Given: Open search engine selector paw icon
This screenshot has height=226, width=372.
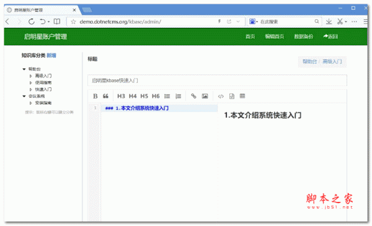Looking at the screenshot, I should point(252,22).
